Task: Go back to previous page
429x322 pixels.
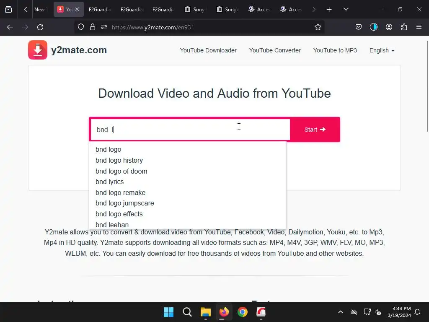Action: click(x=10, y=27)
